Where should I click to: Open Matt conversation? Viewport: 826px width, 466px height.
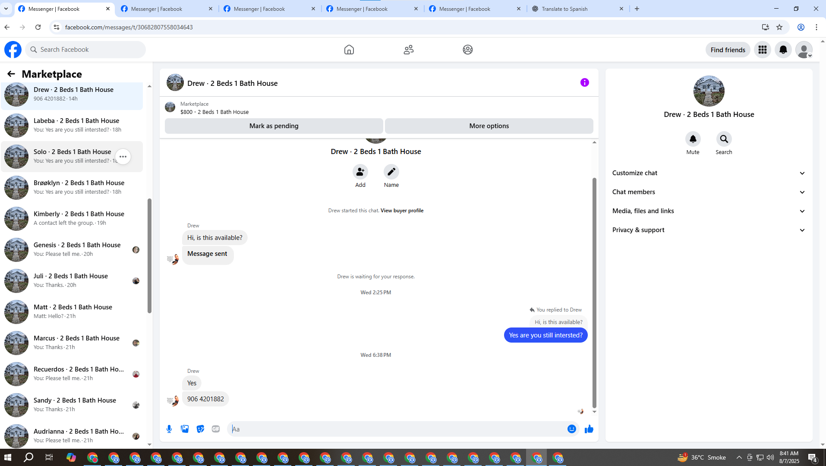72,312
